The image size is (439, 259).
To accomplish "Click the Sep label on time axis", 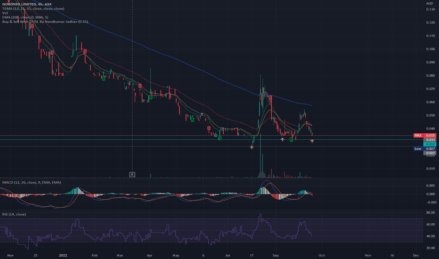I will (276, 255).
